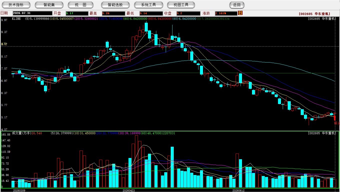The image size is (340, 192).
Task: Click the 165.88 volume axis label
Action: (5, 134)
